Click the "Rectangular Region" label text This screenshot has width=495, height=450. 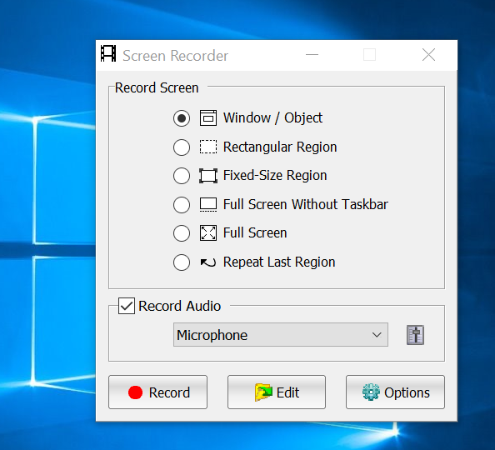coord(280,147)
